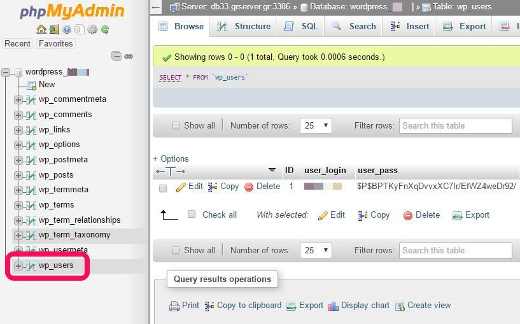The width and height of the screenshot is (520, 324).
Task: Click the wp_terms table icon
Action: (31, 205)
